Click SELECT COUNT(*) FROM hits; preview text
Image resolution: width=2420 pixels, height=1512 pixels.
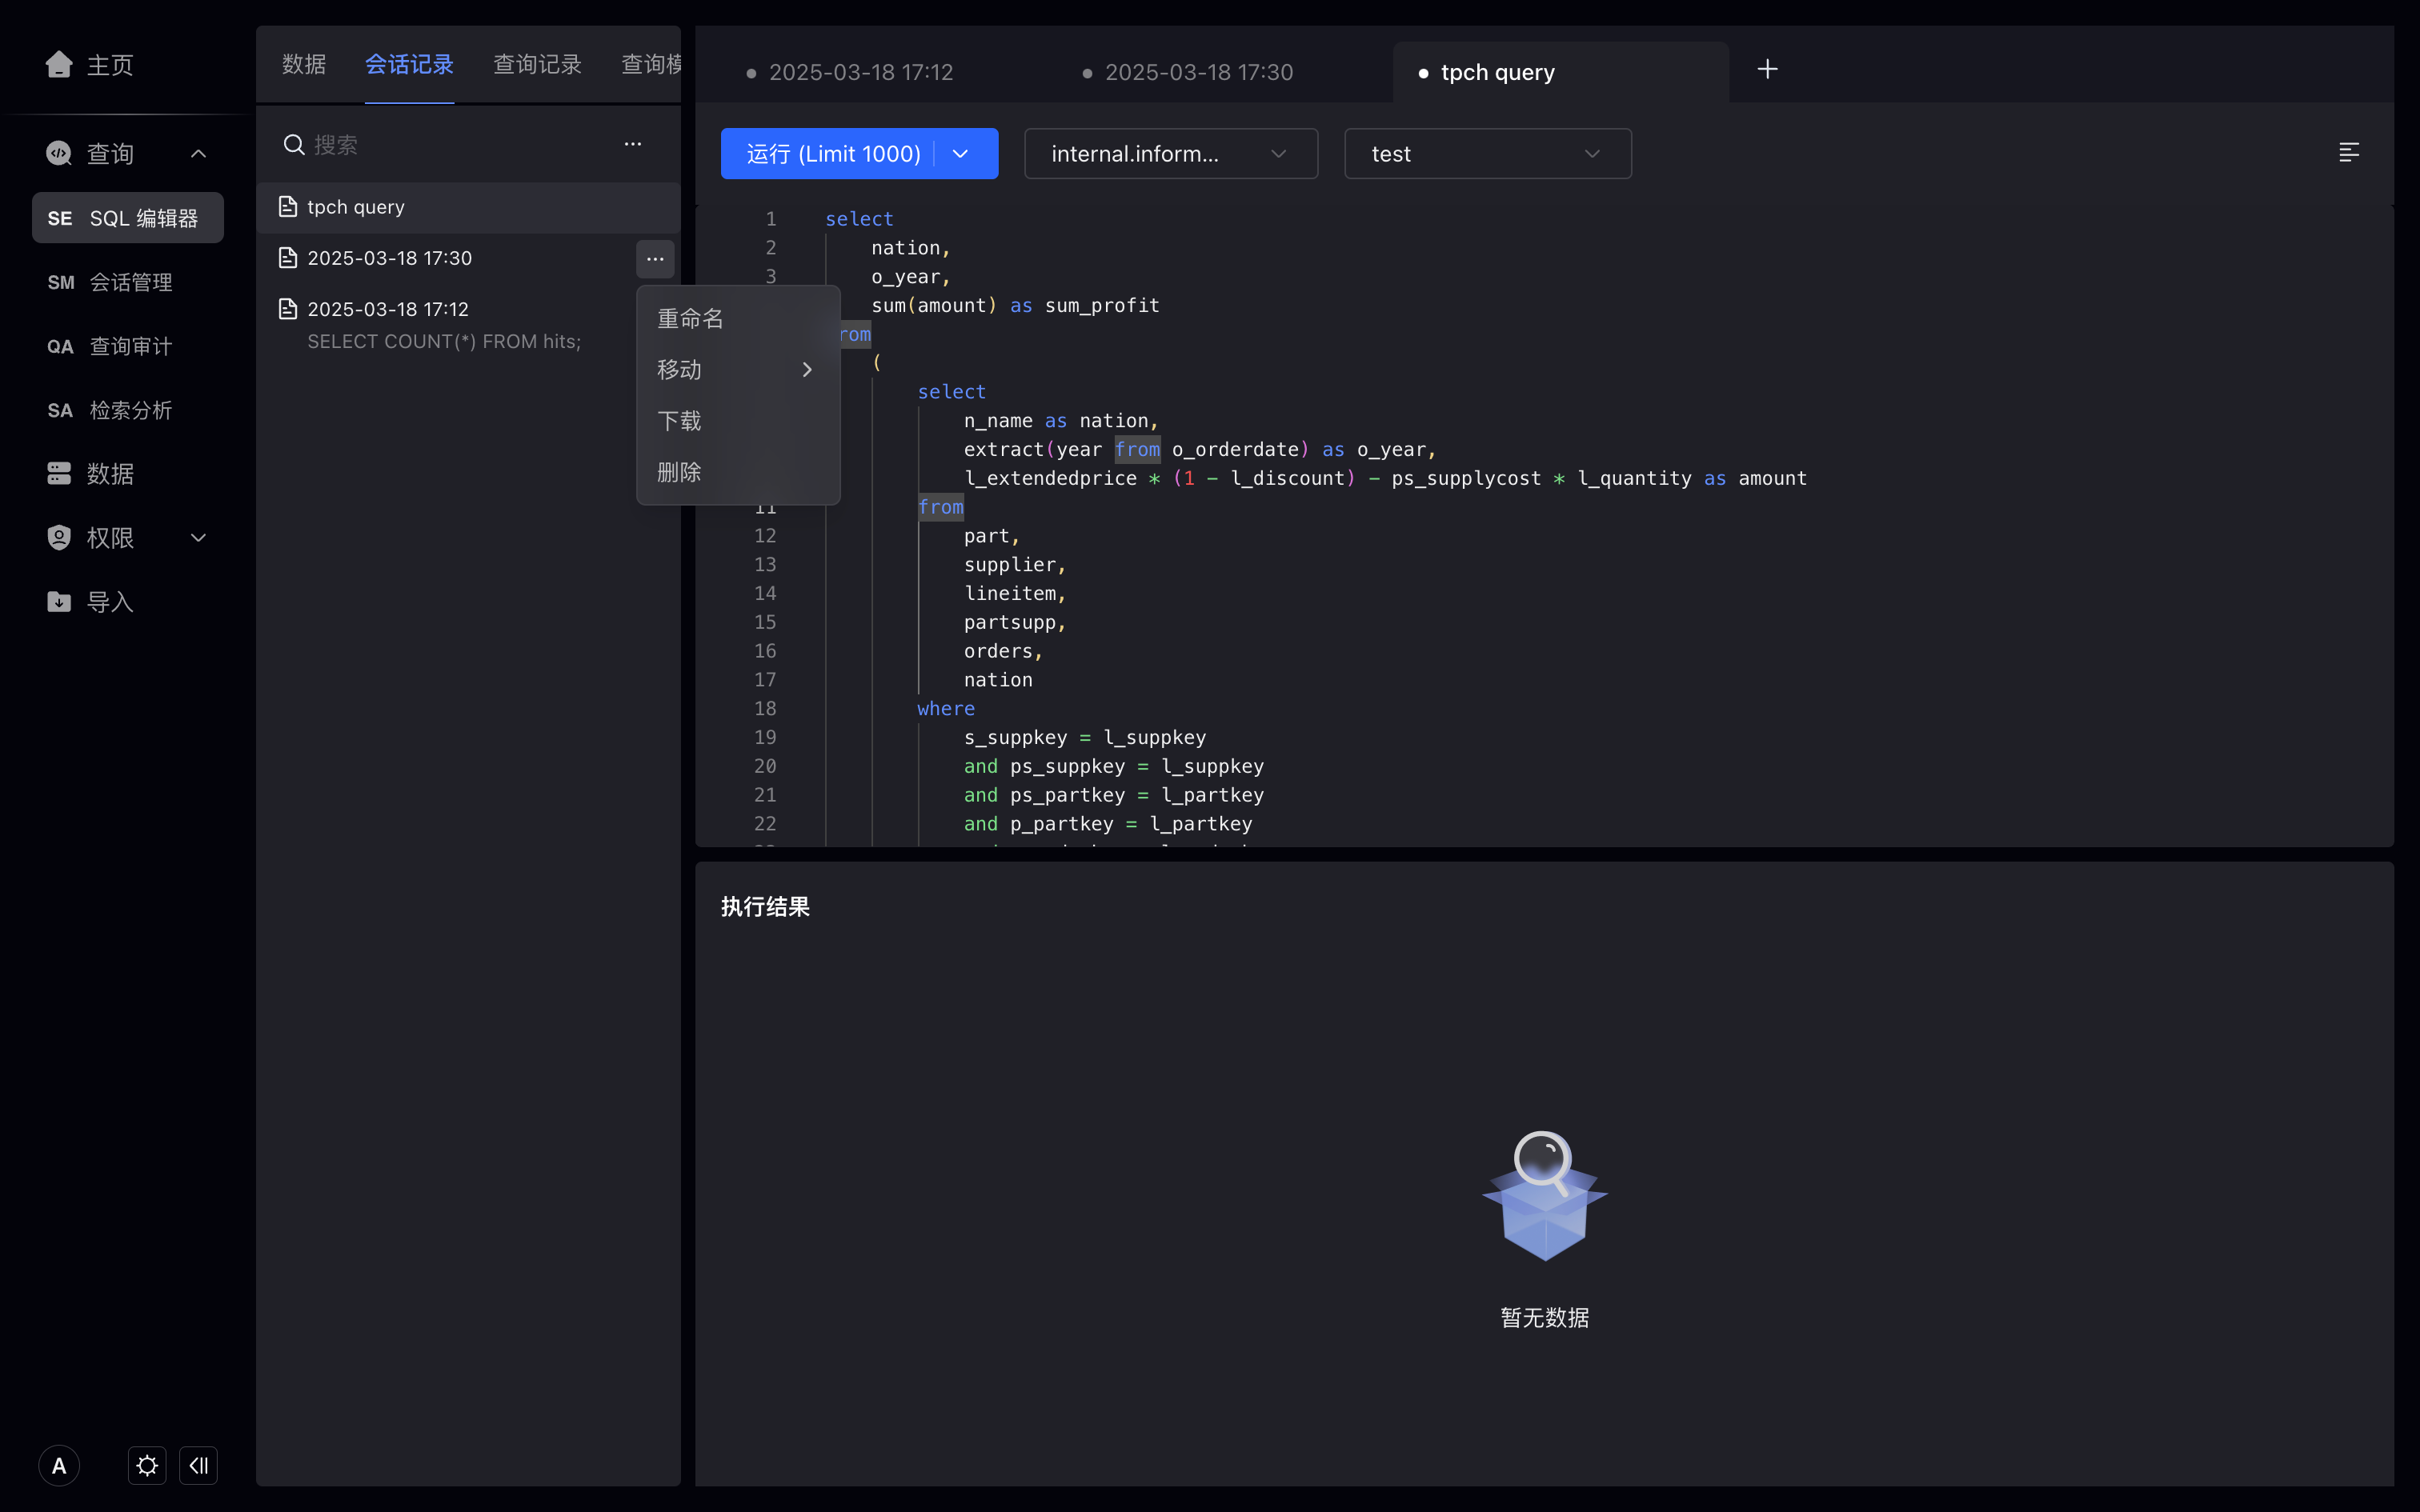click(444, 341)
